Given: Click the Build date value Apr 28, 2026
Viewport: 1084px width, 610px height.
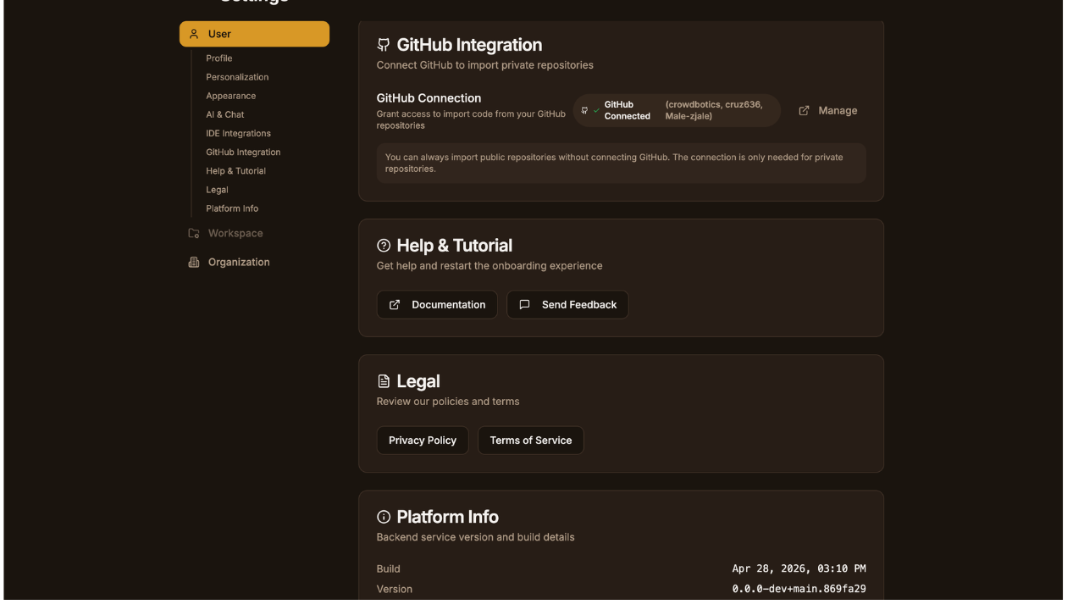Looking at the screenshot, I should (799, 568).
